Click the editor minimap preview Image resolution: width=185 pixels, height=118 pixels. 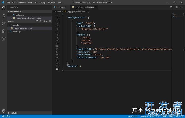[x=177, y=16]
